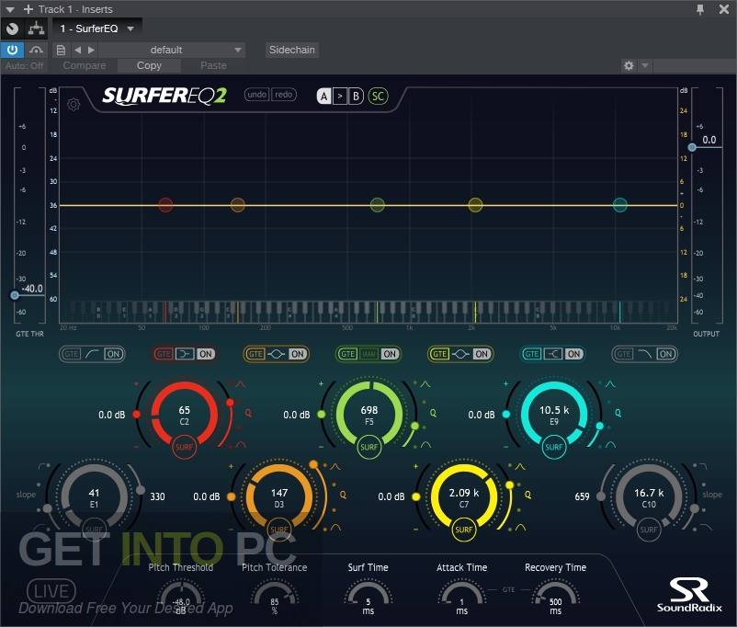This screenshot has width=737, height=627.
Task: Enable GTE on the red band
Action: coord(164,354)
